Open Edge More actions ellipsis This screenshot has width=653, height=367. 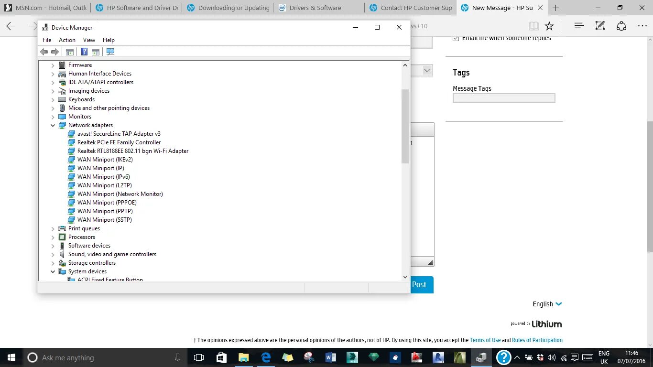[x=642, y=26]
